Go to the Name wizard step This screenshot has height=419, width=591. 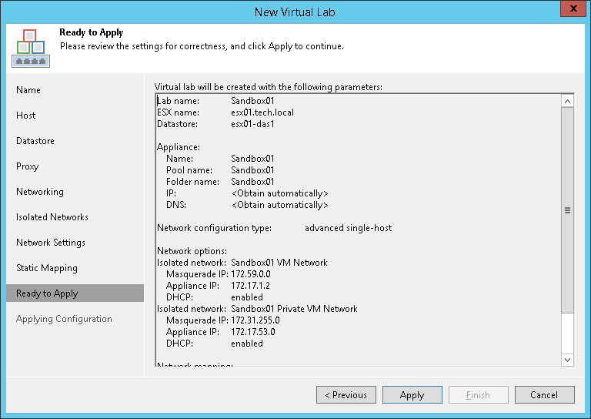(28, 90)
